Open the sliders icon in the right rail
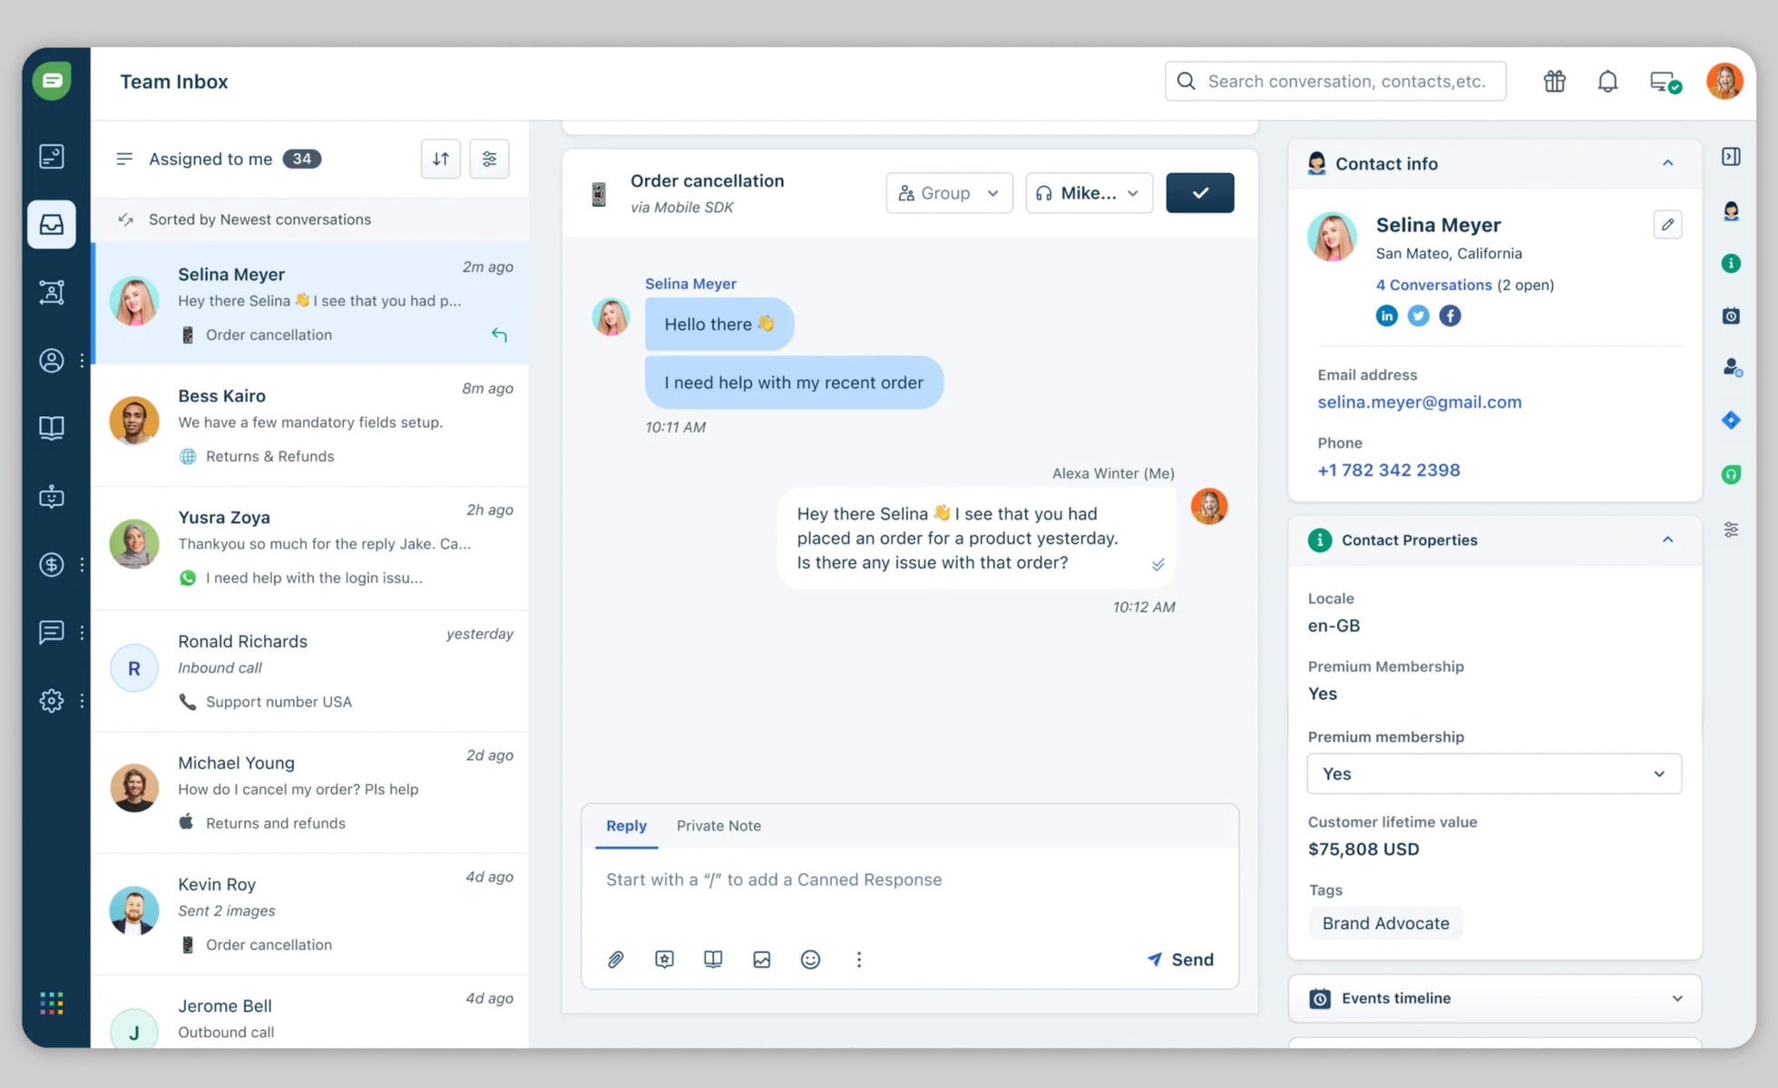Viewport: 1778px width, 1088px height. 1731,529
